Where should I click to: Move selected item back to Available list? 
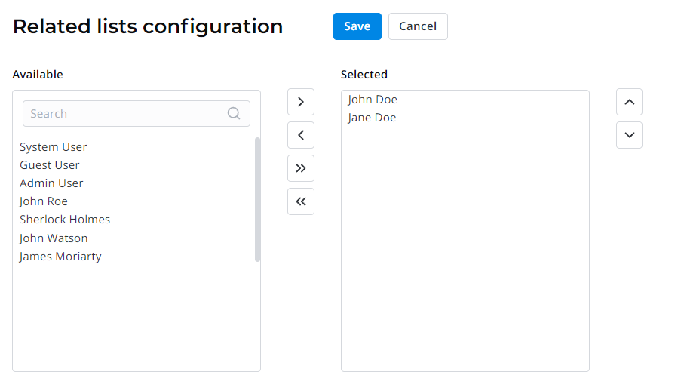click(x=300, y=135)
